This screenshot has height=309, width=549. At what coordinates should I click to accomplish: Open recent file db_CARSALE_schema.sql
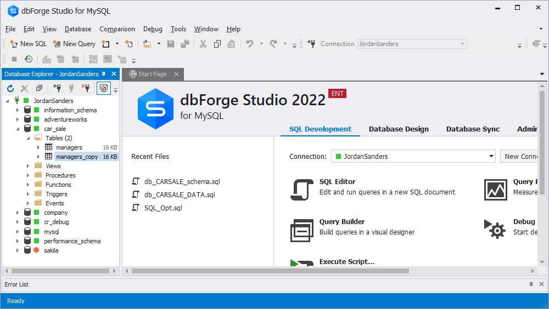point(182,181)
